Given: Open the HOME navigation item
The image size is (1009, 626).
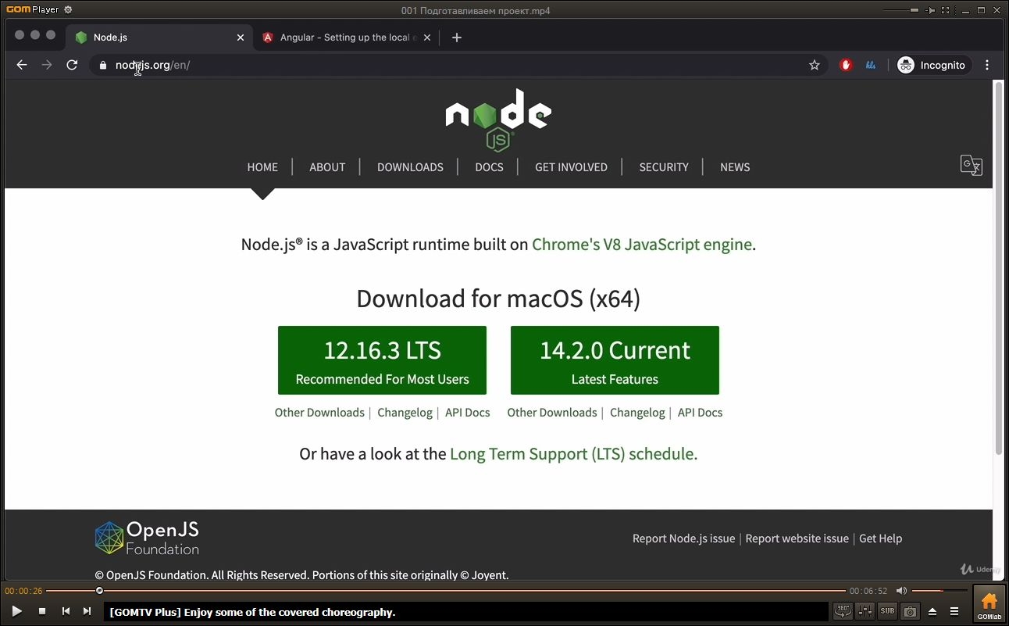Looking at the screenshot, I should coord(262,167).
